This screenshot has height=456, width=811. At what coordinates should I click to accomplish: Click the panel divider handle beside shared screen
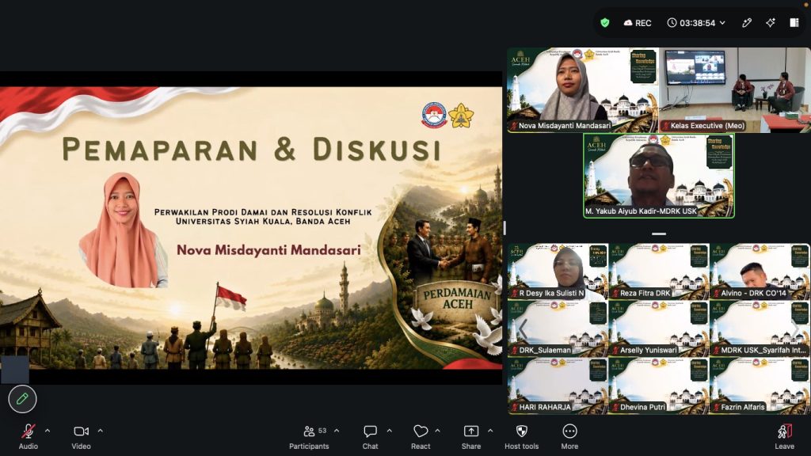[x=504, y=228]
